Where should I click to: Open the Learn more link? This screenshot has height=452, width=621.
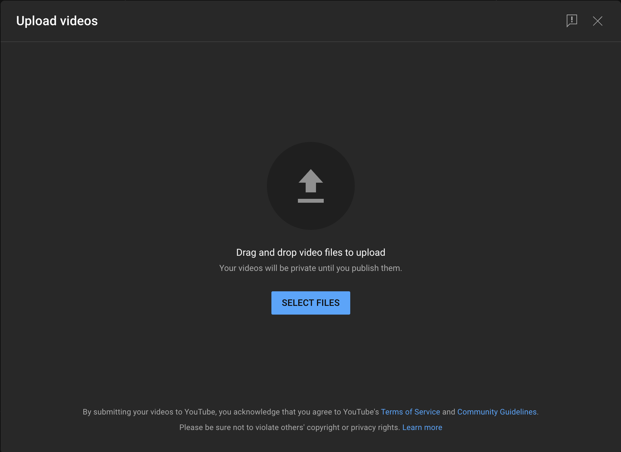[422, 427]
